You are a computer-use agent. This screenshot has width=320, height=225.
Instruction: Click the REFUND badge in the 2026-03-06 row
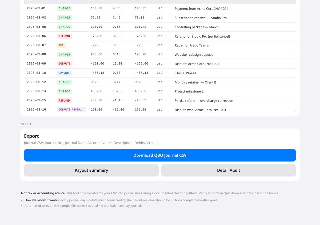pos(64,36)
